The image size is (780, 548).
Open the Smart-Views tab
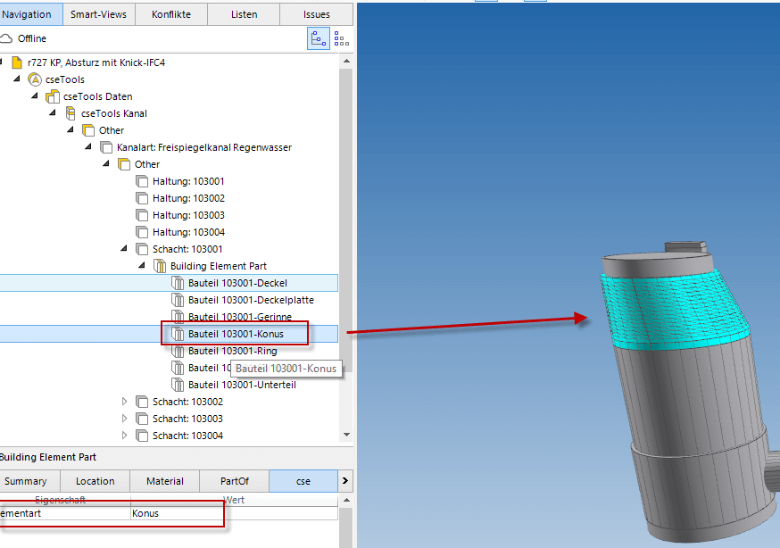click(99, 14)
